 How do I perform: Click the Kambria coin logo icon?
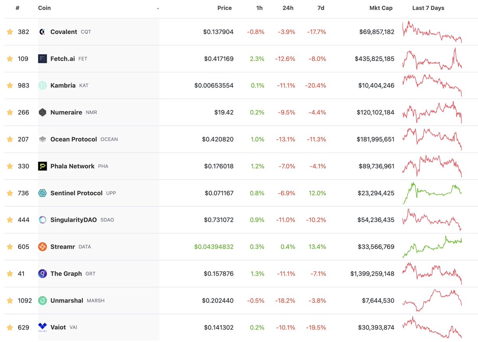pos(42,85)
